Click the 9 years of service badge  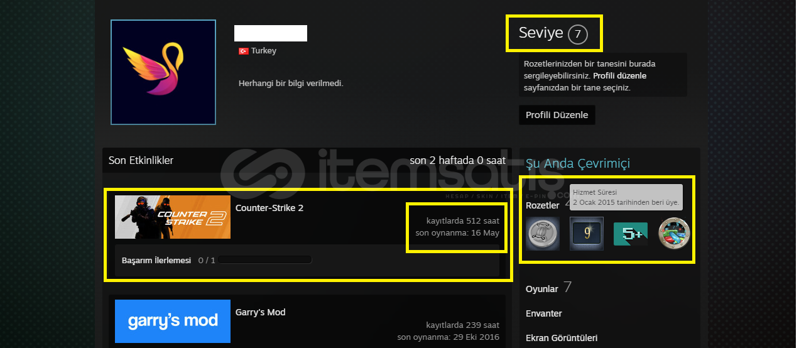pos(587,234)
